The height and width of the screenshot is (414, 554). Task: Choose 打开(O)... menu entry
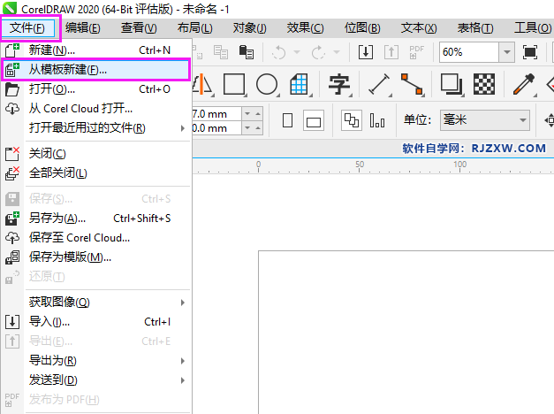pos(96,89)
